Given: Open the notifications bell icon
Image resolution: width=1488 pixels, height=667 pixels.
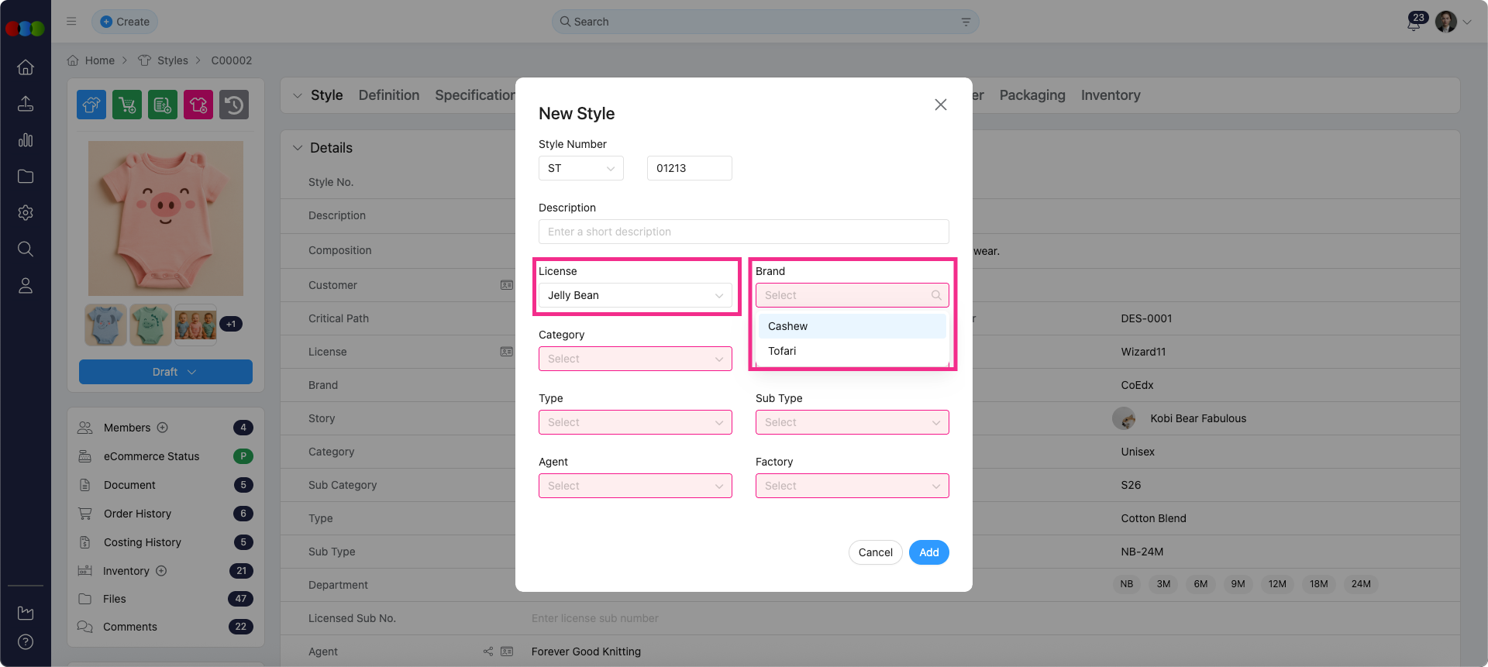Looking at the screenshot, I should [x=1414, y=22].
